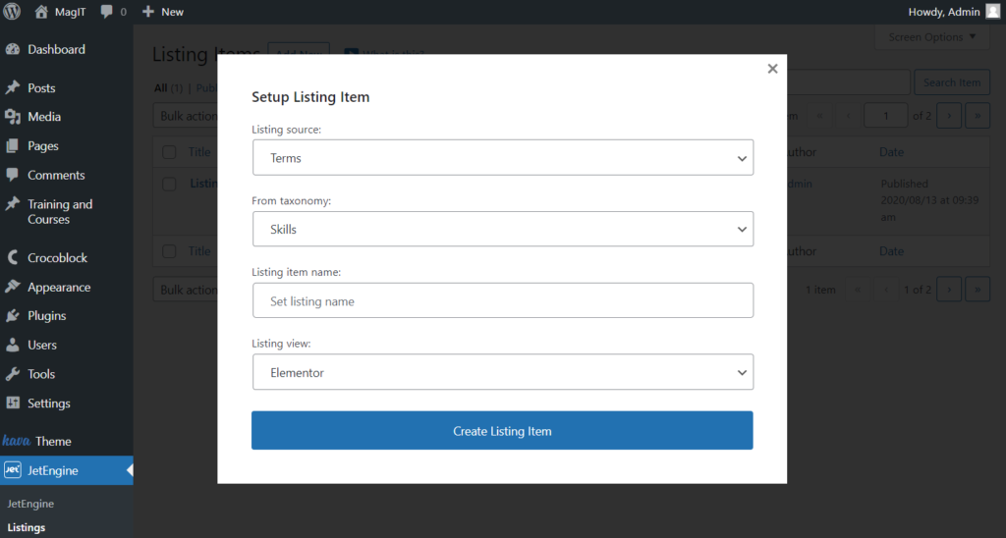Viewport: 1006px width, 538px height.
Task: Click the current page number field
Action: (885, 116)
